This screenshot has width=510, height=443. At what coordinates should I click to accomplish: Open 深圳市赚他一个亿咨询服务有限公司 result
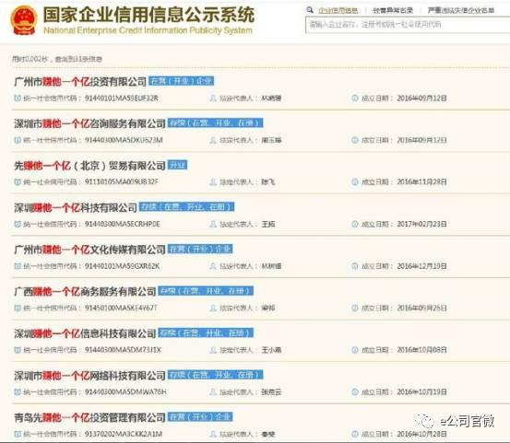89,123
